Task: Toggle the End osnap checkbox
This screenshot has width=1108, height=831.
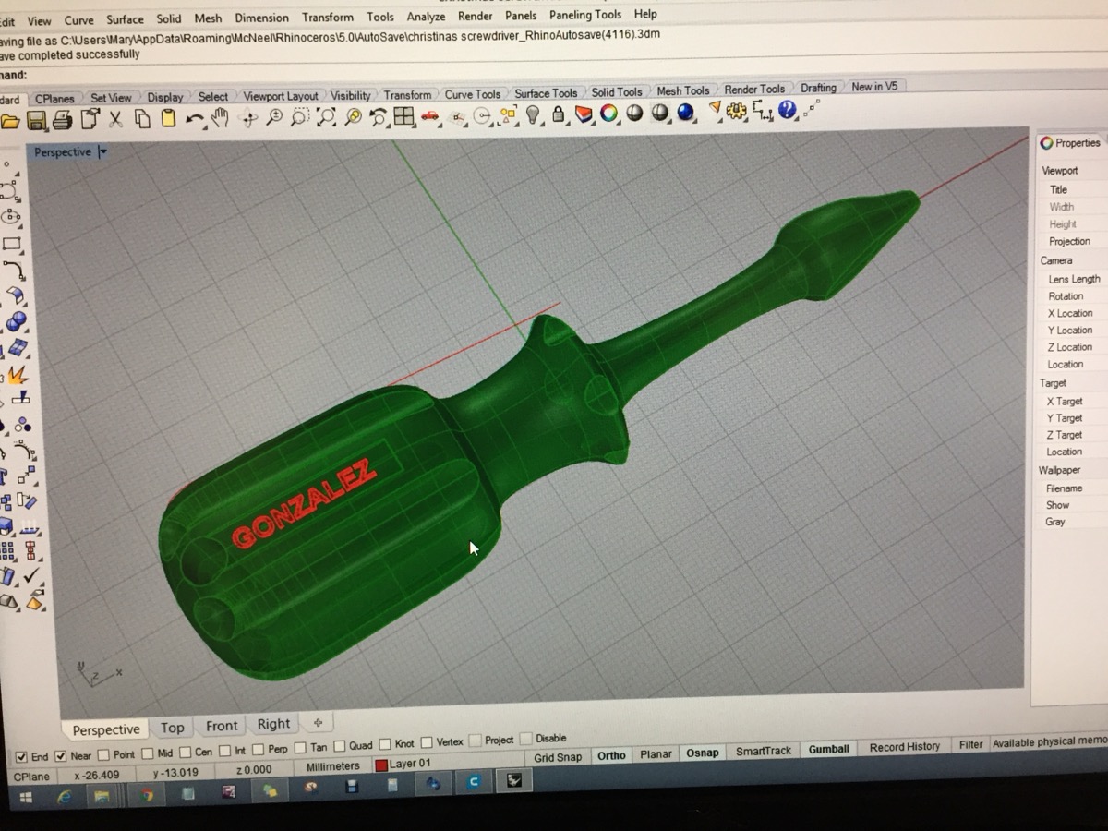Action: 21,757
